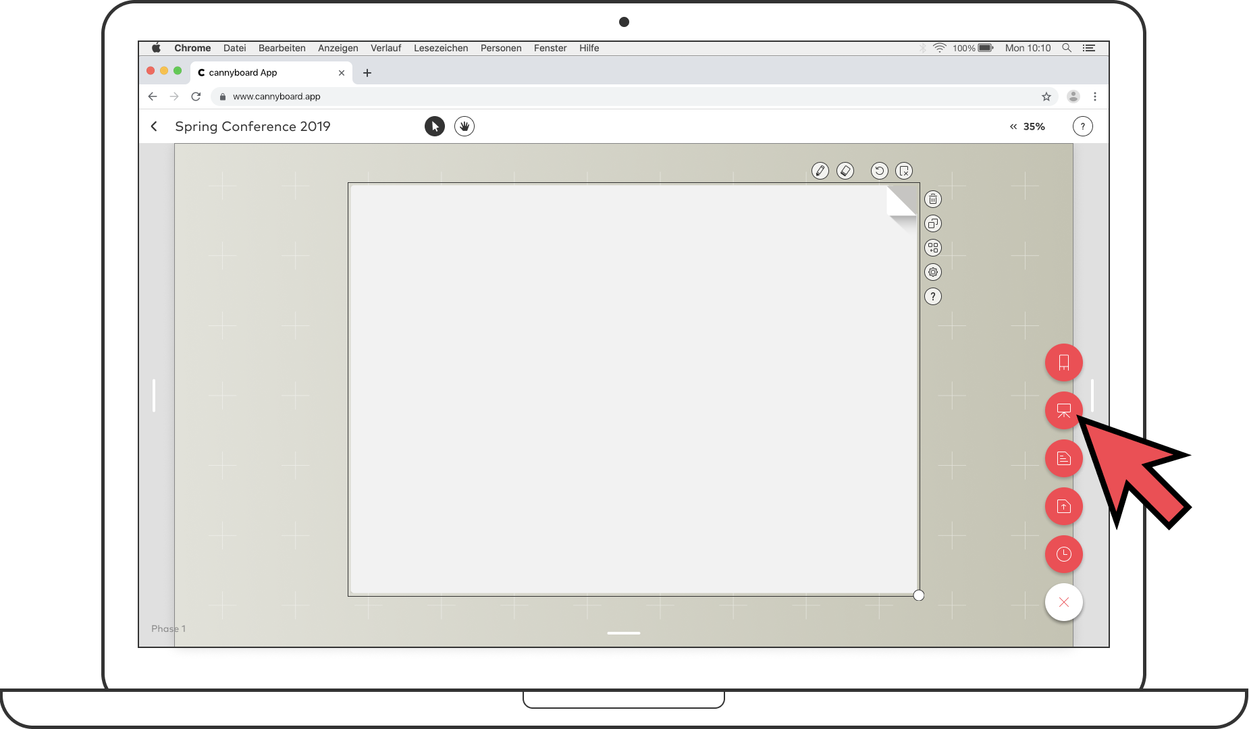
Task: Open the main help button top right
Action: point(1083,126)
